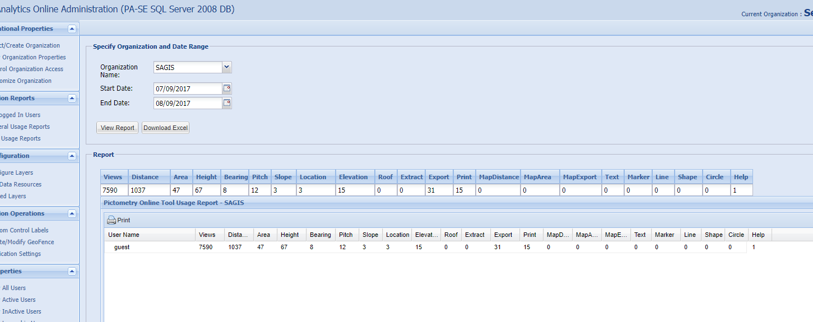Open All Users link
Screen dimensions: 813x322
pyautogui.click(x=14, y=288)
